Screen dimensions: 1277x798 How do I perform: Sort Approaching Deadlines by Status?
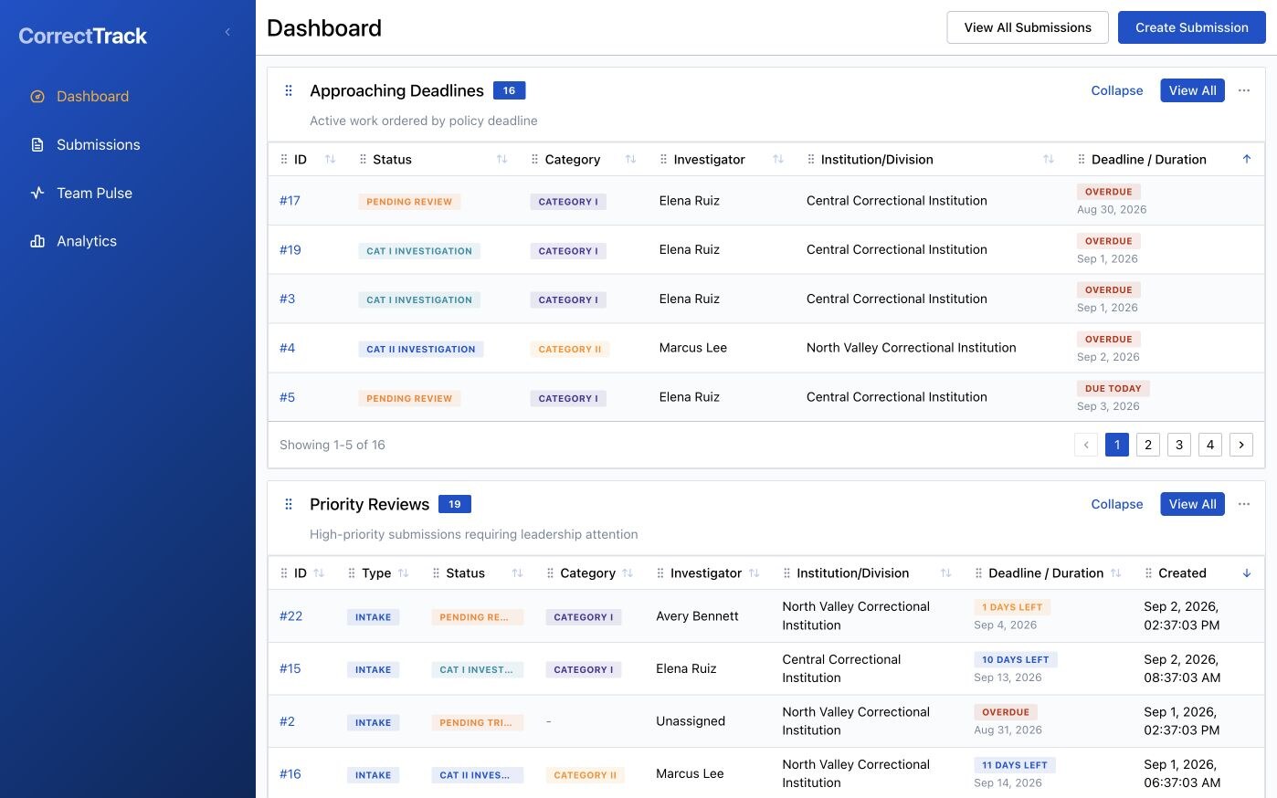[x=501, y=159]
